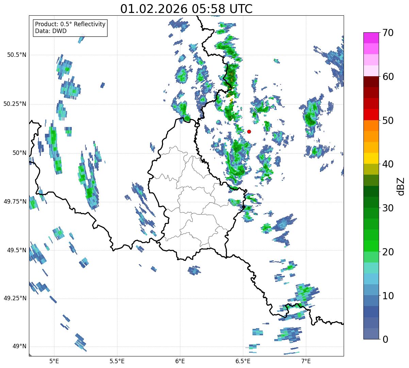The image size is (409, 368).
Task: Click the yellow colorbar segment above 40
Action: (371, 158)
